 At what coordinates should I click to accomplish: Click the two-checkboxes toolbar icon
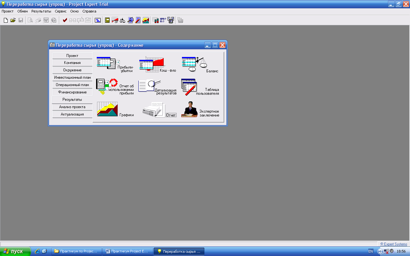point(73,20)
